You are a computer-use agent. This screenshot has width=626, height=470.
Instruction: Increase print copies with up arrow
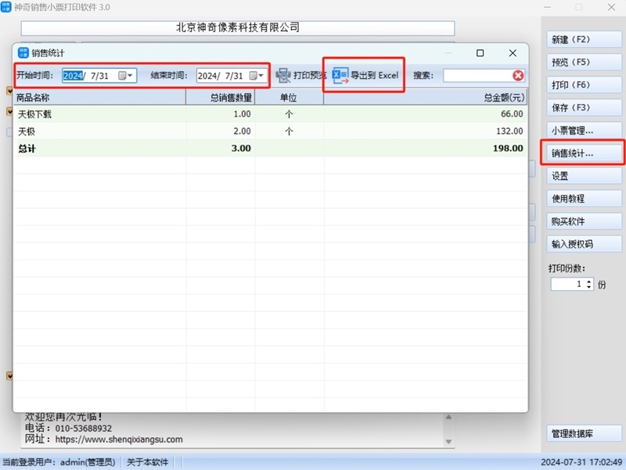pos(589,282)
